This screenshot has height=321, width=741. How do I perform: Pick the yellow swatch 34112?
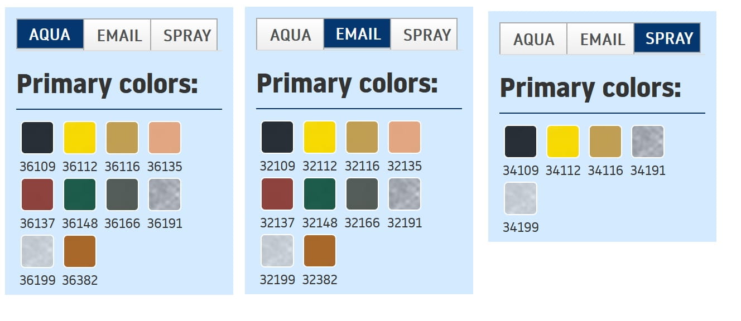tap(563, 142)
